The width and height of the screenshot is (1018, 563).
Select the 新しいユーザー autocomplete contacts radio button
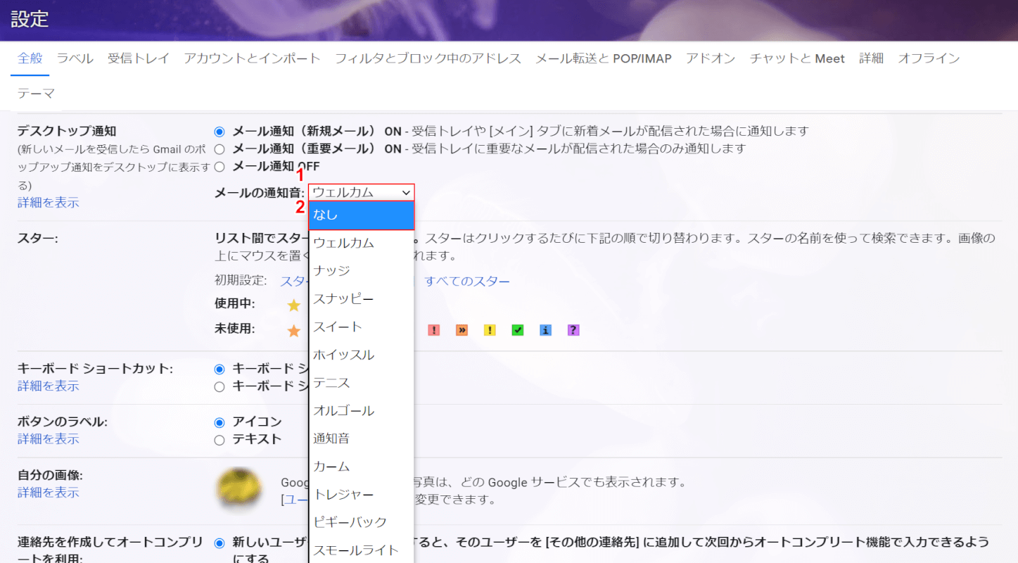click(219, 543)
